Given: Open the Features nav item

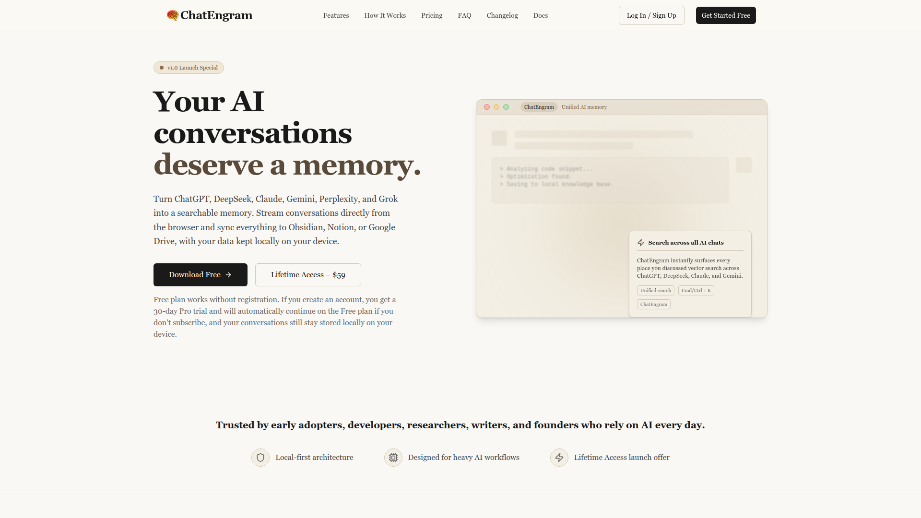Looking at the screenshot, I should click(336, 15).
